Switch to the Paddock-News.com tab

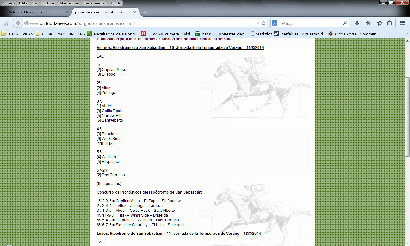coord(35,12)
